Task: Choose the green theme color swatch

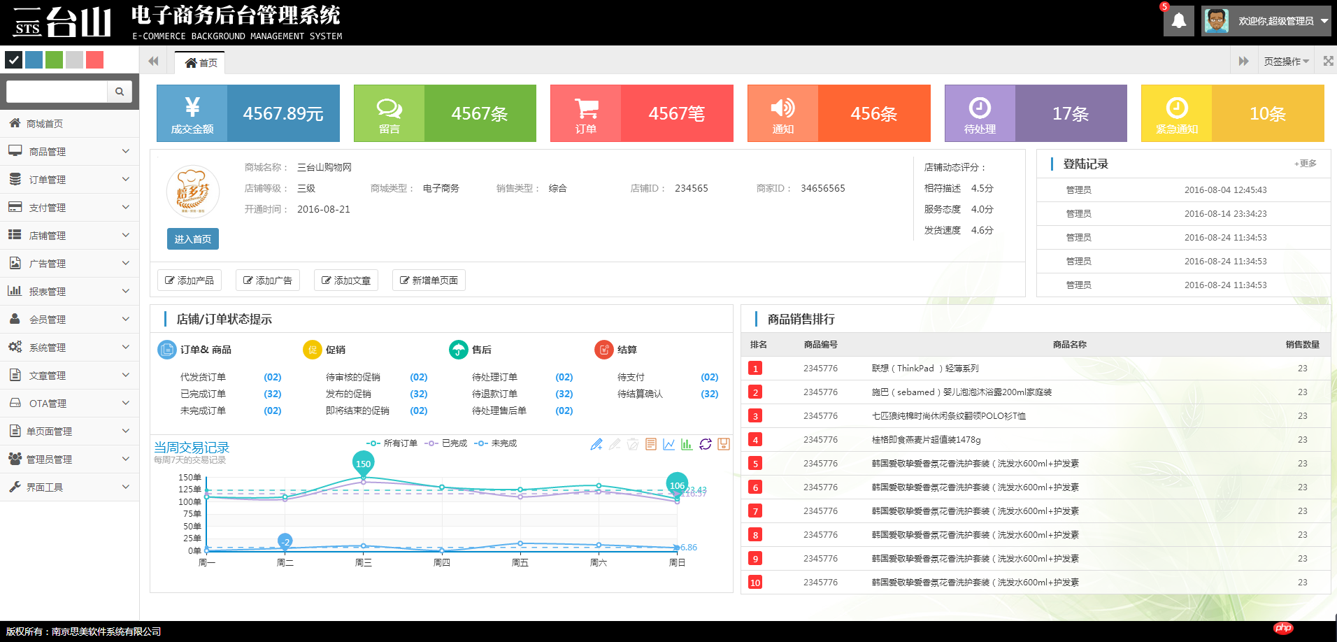Action: pos(54,60)
